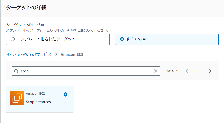
Task: Open the pagination ellipsis pages
Action: 202,71
